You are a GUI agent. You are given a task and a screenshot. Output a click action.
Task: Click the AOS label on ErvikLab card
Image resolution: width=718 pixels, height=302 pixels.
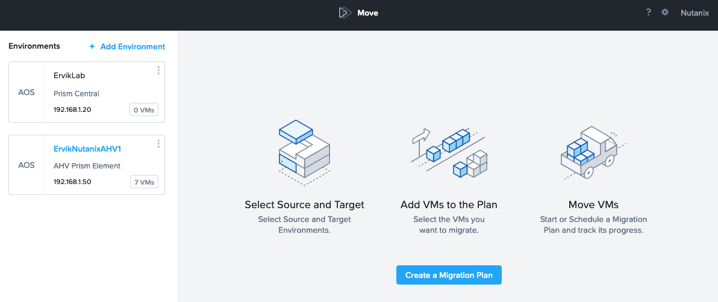coord(27,93)
